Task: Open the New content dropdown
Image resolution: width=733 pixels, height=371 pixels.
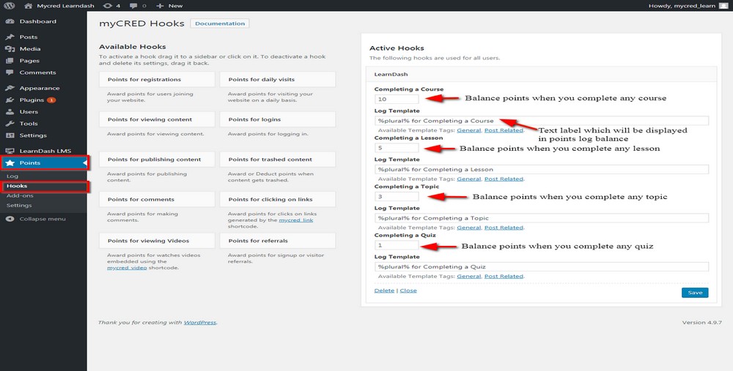Action: click(x=169, y=6)
